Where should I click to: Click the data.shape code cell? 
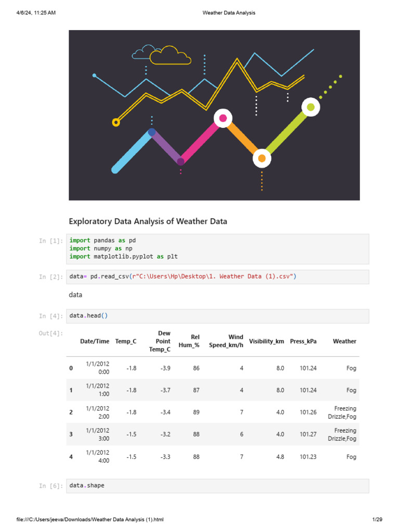tap(218, 486)
